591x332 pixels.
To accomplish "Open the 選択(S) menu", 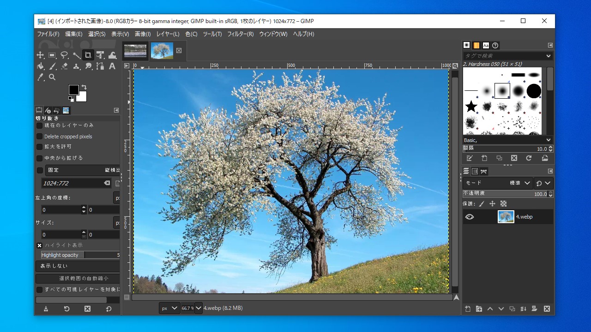I will click(x=97, y=34).
